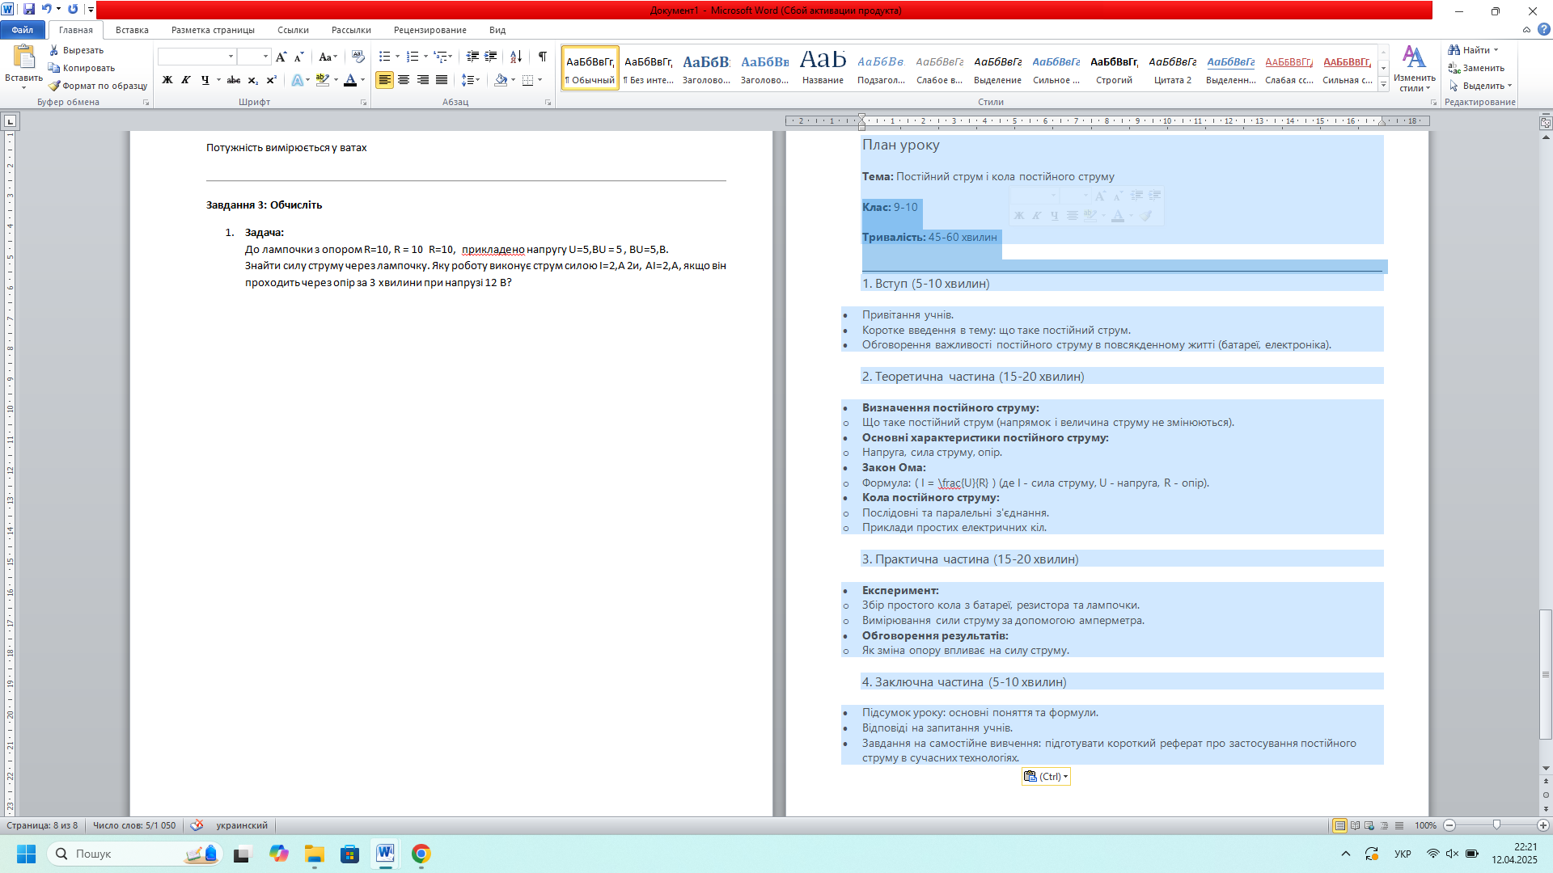Switch to the Ссылки tab
Screen dimensions: 1553x873
pyautogui.click(x=293, y=30)
